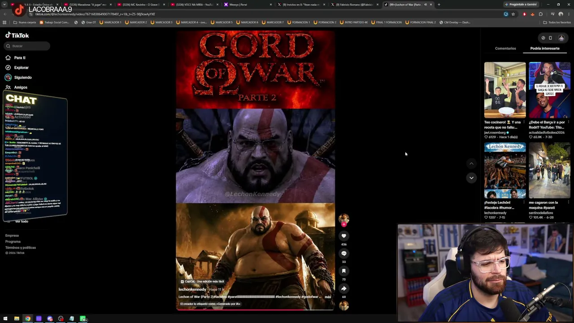Open options for Debe el Barça video
Image resolution: width=574 pixels, height=323 pixels.
[x=568, y=122]
